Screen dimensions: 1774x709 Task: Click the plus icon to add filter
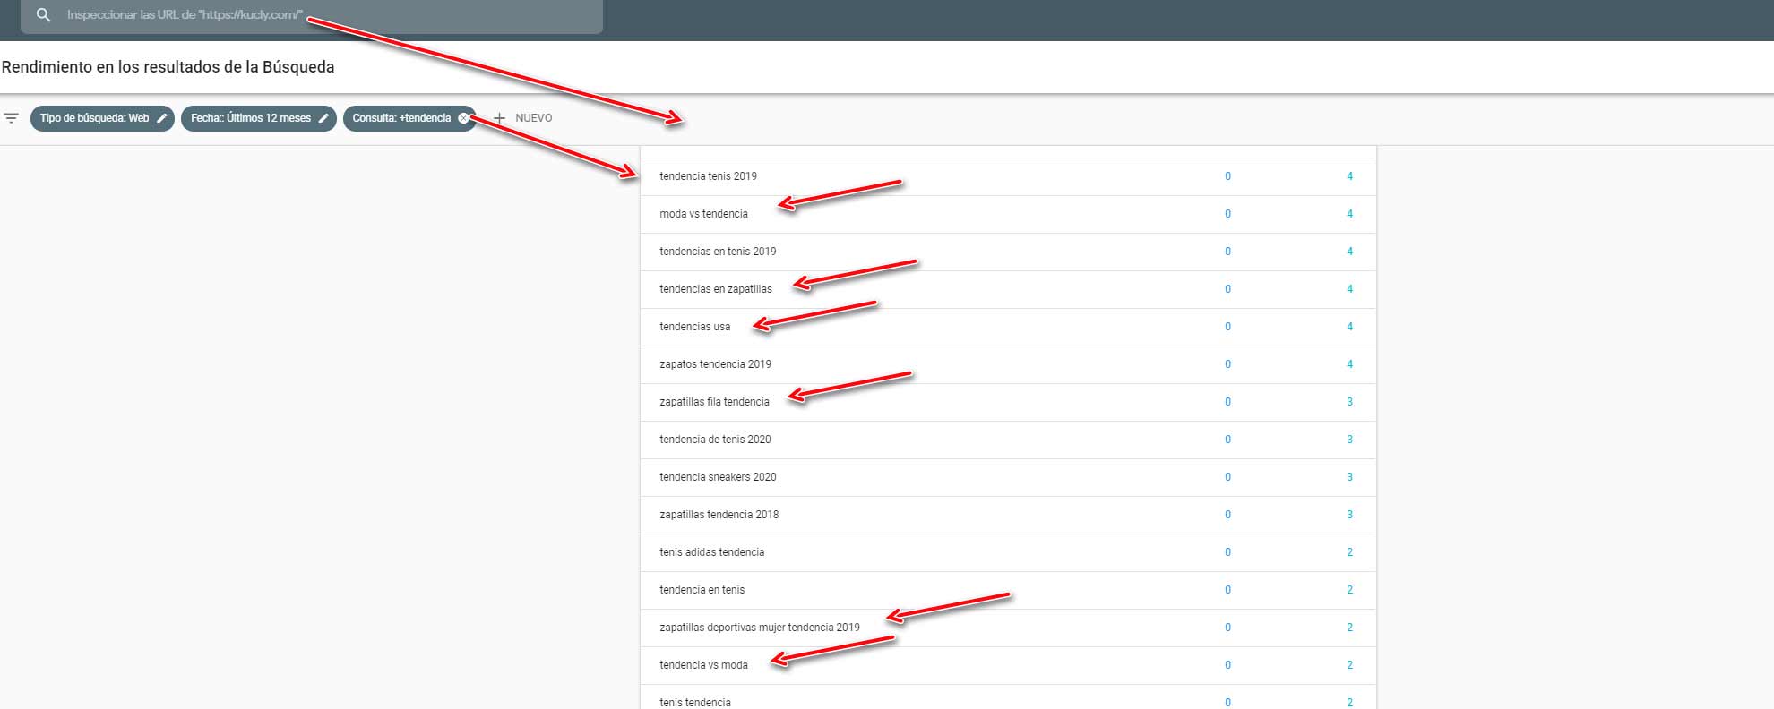[x=500, y=118]
